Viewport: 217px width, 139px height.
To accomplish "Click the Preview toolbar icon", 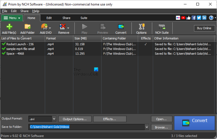I will click(103, 27).
